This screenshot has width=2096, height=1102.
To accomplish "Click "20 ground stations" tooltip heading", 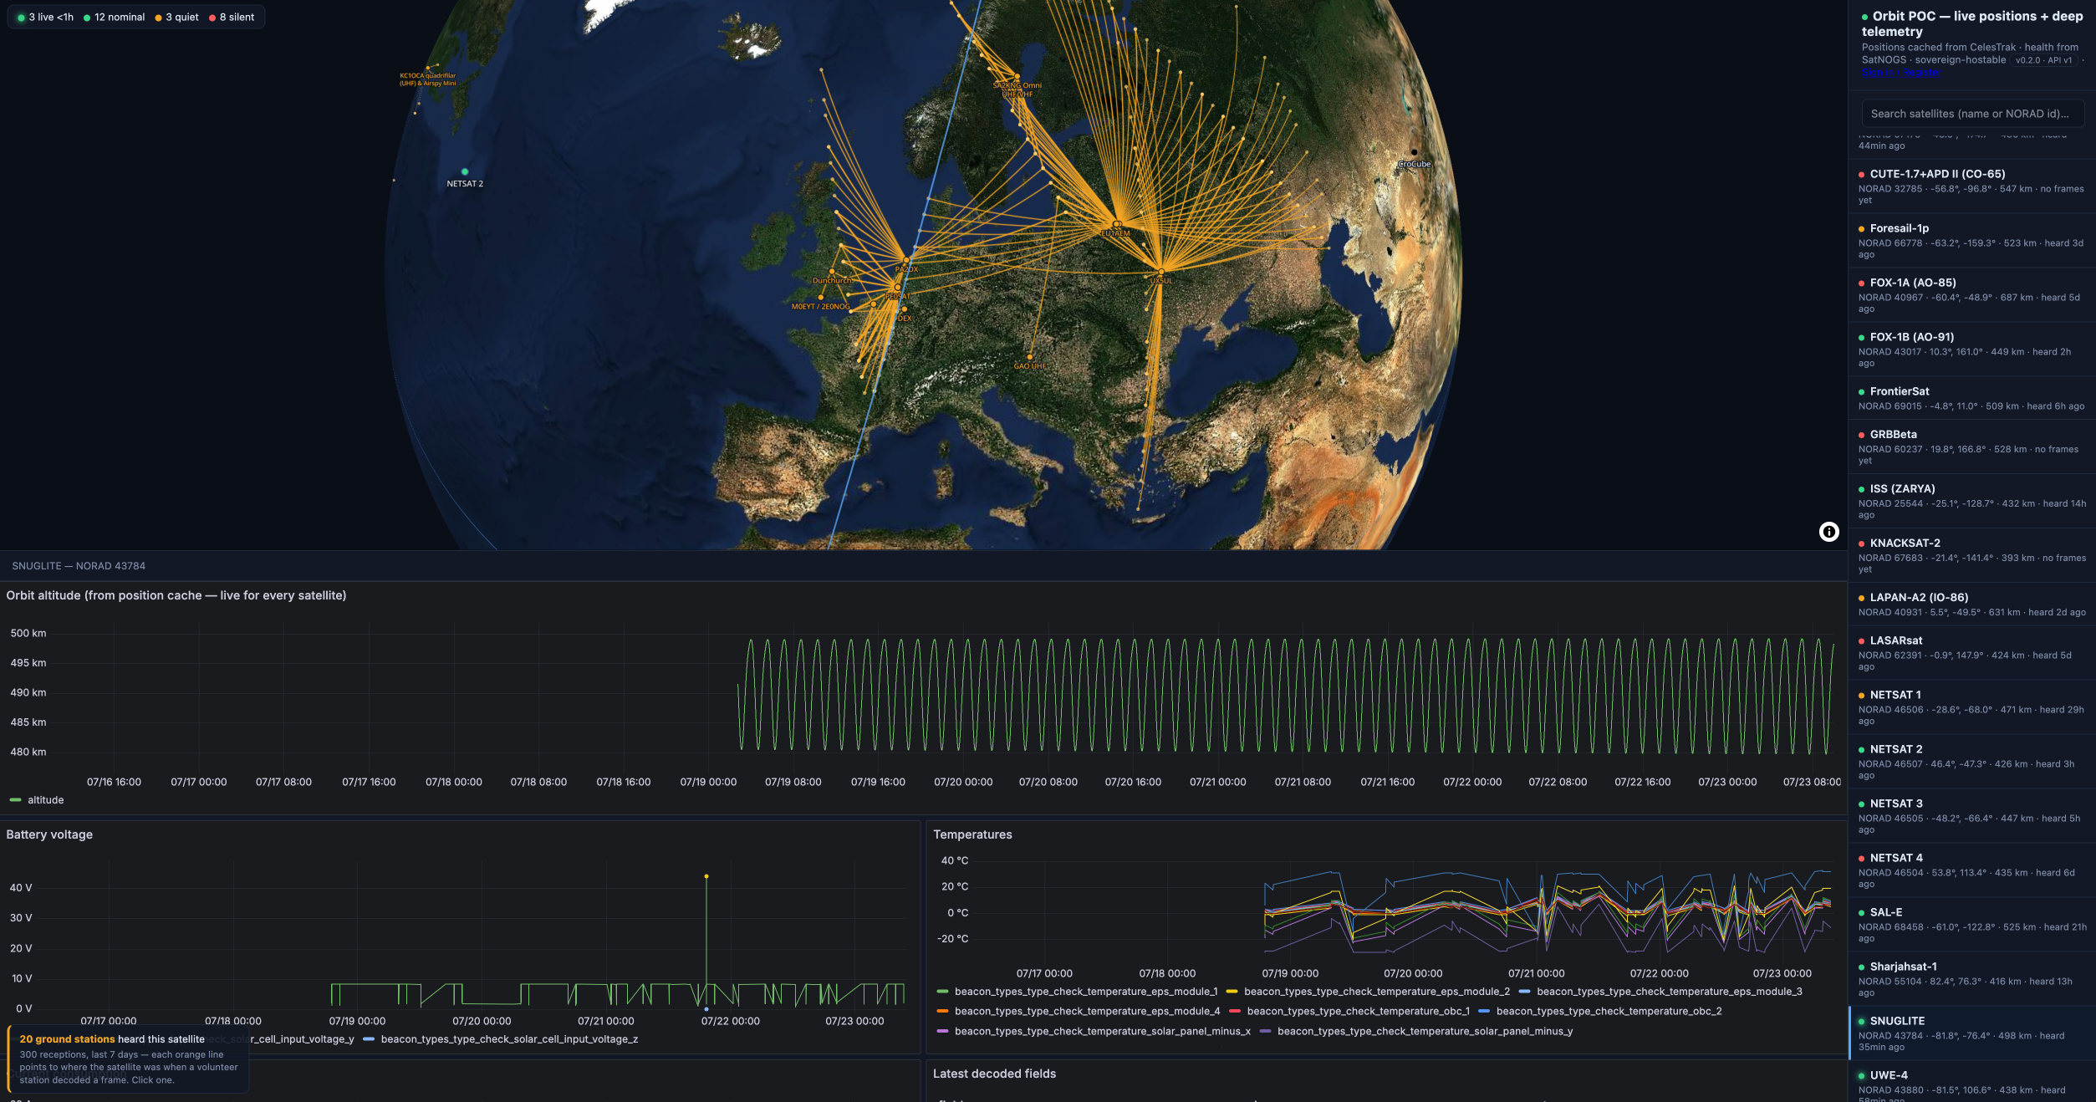I will click(67, 1039).
